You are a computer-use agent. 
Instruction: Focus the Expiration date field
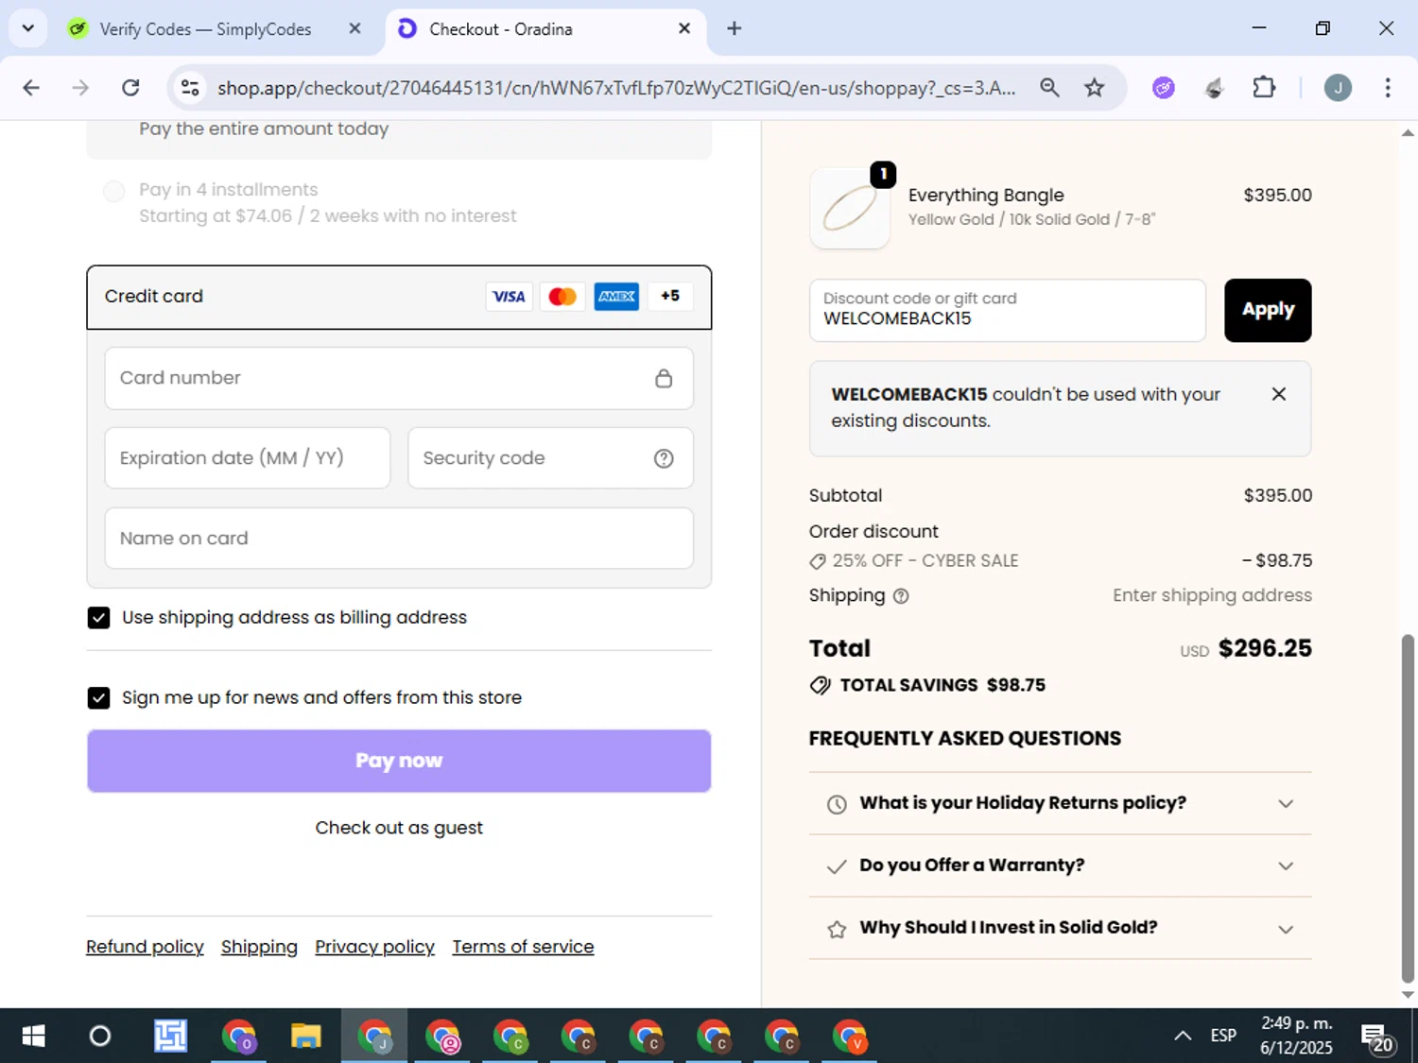pos(248,458)
